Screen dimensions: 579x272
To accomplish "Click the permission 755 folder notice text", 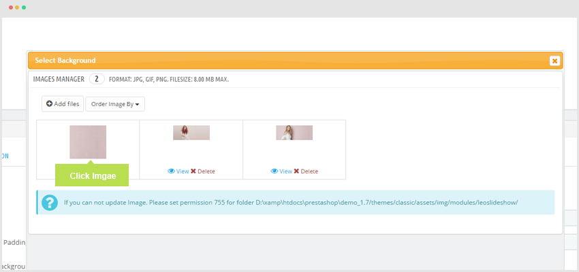I will point(291,203).
